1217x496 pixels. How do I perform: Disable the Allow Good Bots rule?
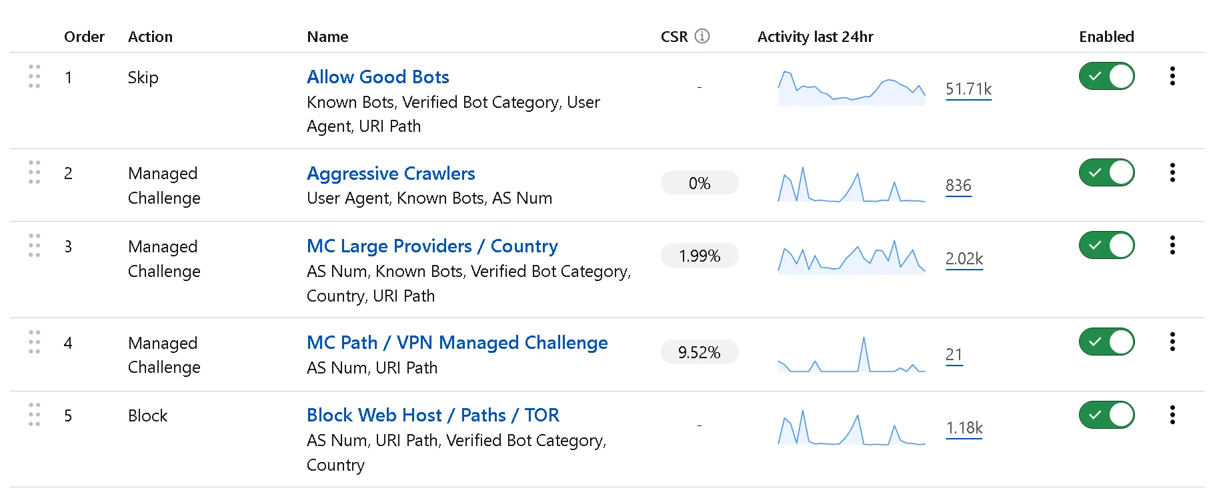(x=1106, y=76)
